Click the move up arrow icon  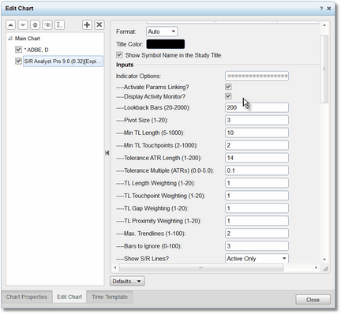(10, 25)
